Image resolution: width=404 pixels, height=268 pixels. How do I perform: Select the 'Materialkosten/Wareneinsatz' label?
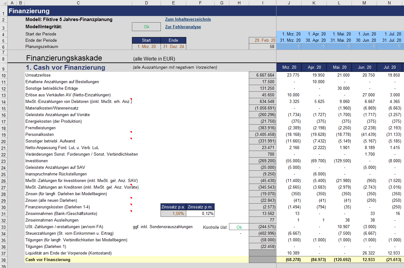[x=51, y=108]
